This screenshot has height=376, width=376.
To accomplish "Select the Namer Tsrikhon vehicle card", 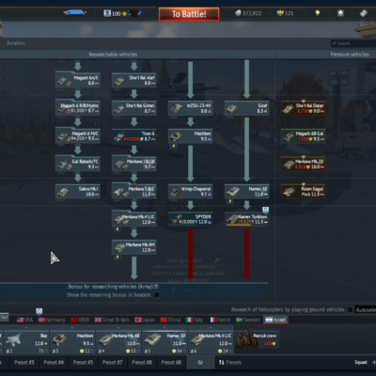I will [x=247, y=219].
